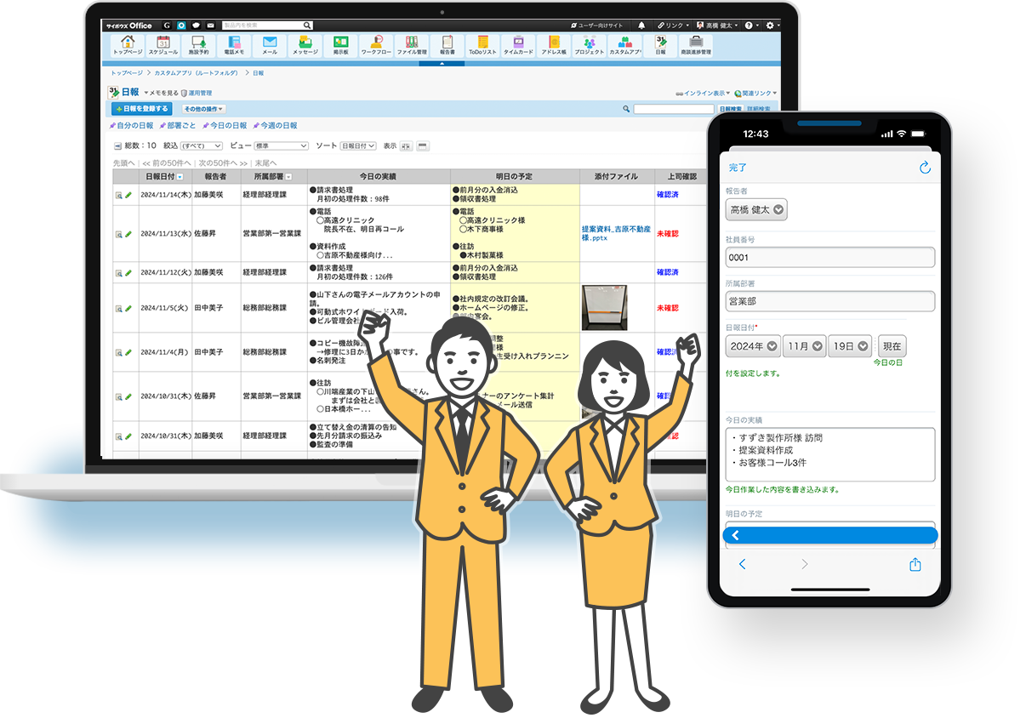Click the 日報を登録する button
The width and height of the screenshot is (1026, 718).
(x=142, y=109)
